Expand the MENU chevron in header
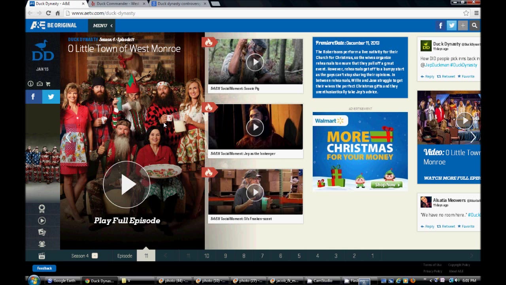This screenshot has width=506, height=285. pyautogui.click(x=111, y=26)
